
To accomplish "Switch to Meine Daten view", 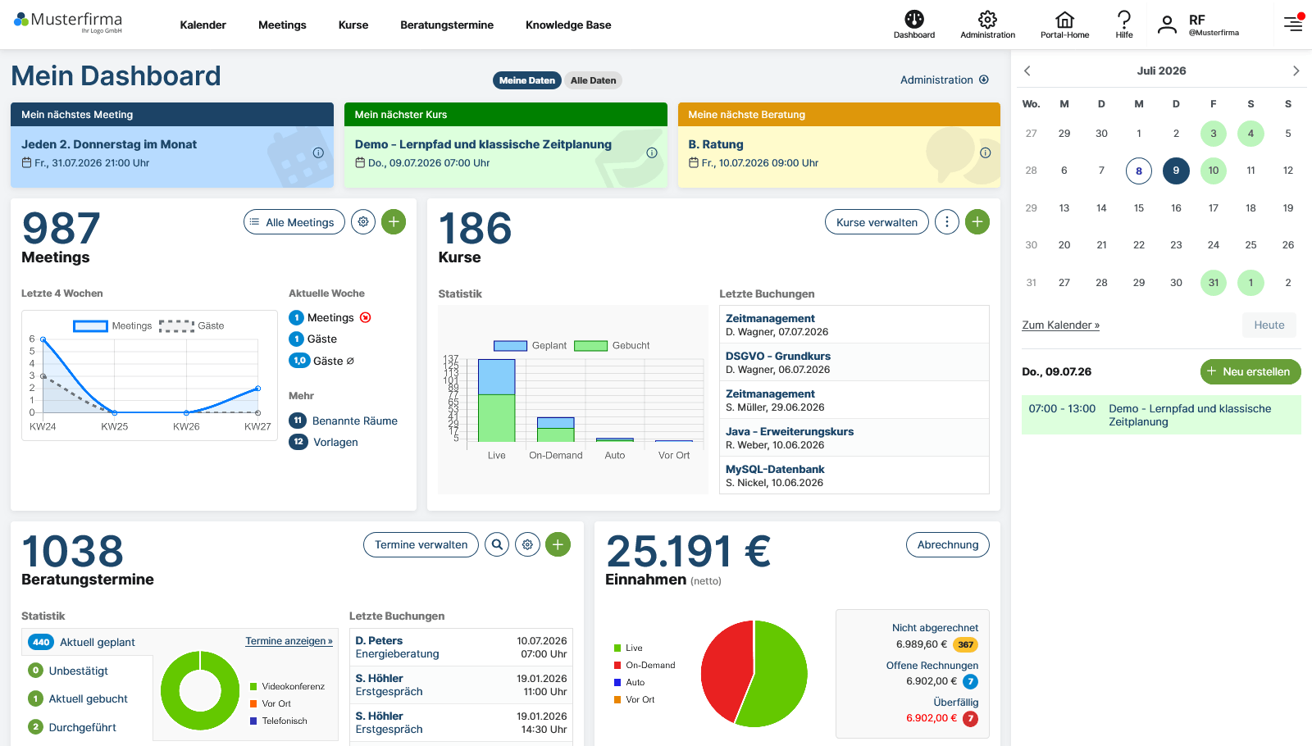I will [527, 80].
